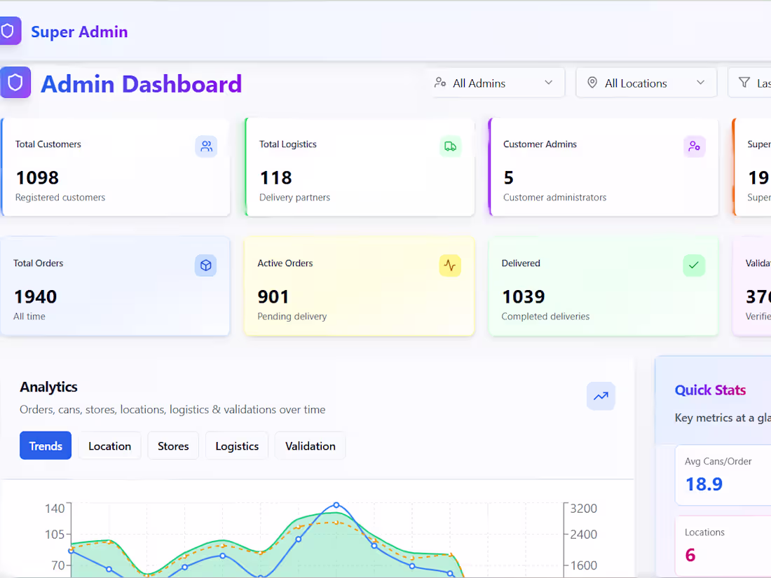The height and width of the screenshot is (578, 771).
Task: Expand the filter dropdown next to All Locations
Action: (x=757, y=82)
